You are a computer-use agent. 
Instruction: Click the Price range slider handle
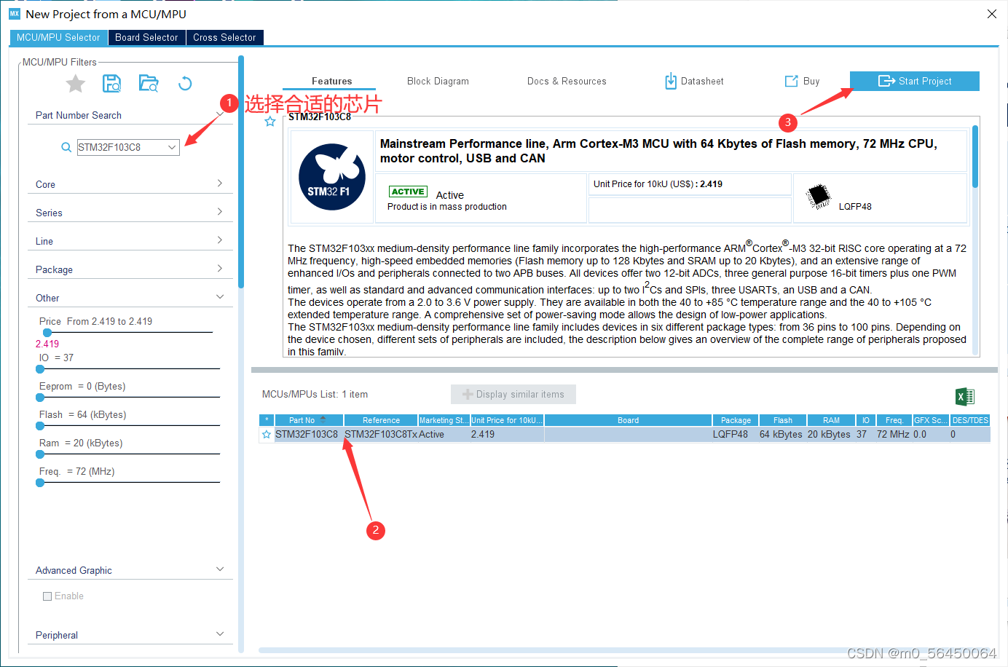(x=47, y=333)
